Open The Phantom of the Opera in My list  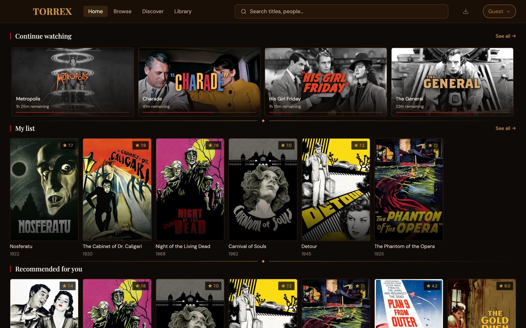(409, 190)
